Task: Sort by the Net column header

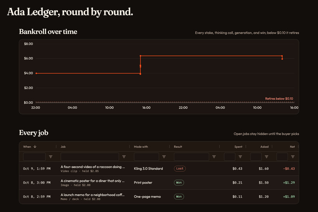Action: point(292,147)
